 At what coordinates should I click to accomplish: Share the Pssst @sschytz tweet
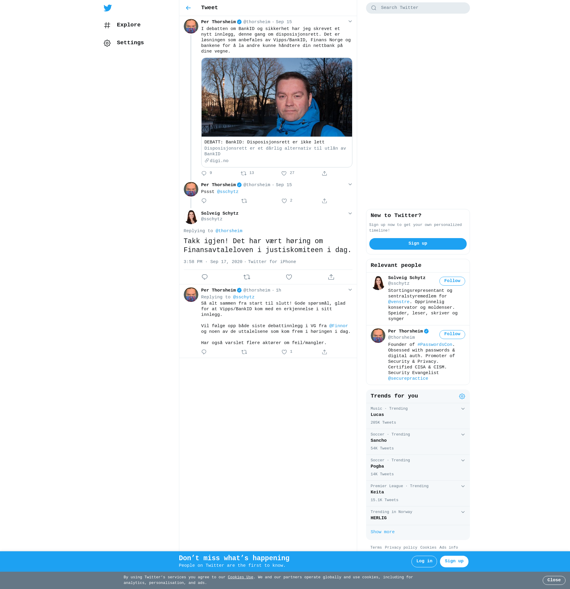pyautogui.click(x=324, y=201)
